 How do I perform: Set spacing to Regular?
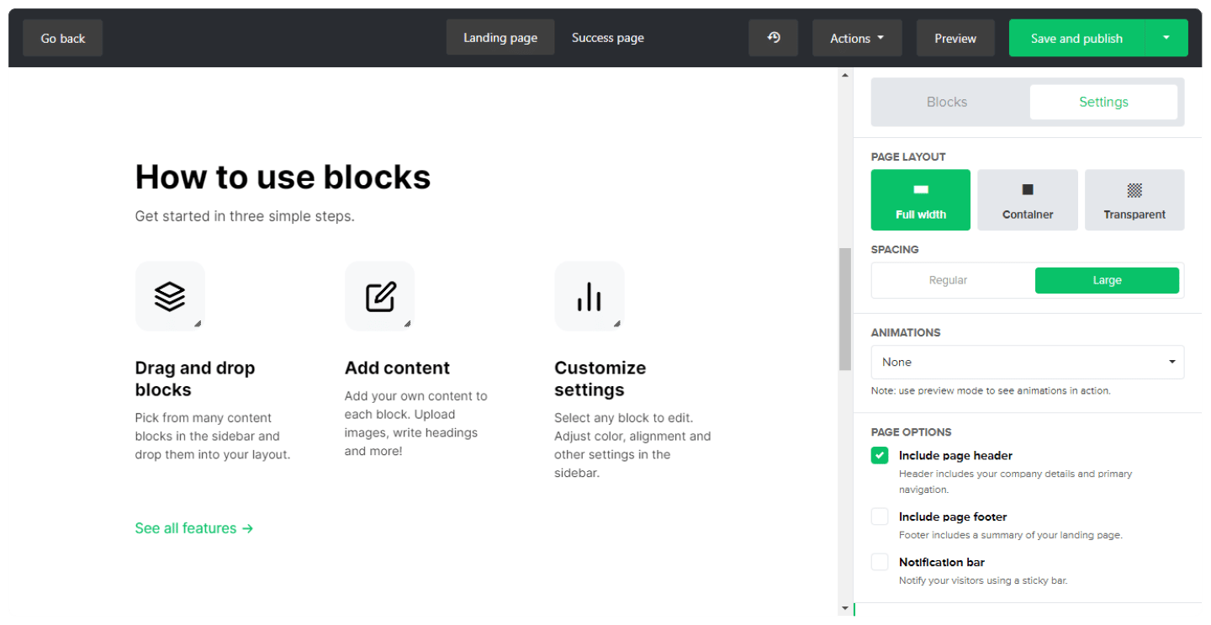click(948, 280)
